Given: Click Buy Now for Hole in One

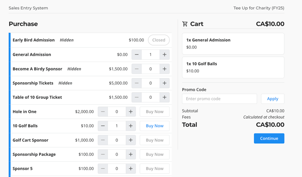Looking at the screenshot, I should [x=155, y=111].
